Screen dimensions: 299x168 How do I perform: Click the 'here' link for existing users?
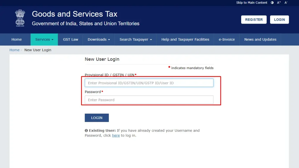click(x=116, y=135)
